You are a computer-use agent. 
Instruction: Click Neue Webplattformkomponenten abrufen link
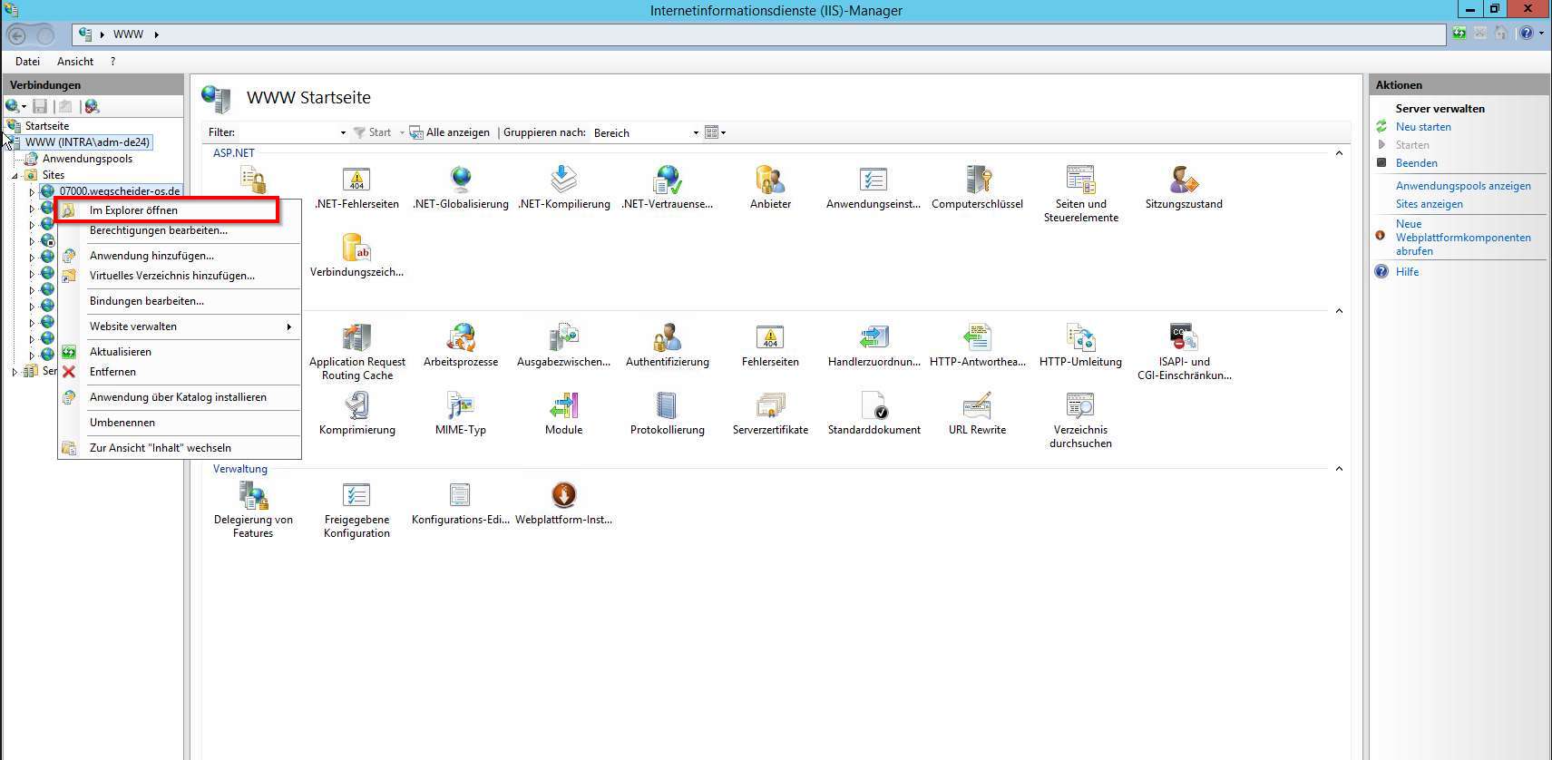1462,238
